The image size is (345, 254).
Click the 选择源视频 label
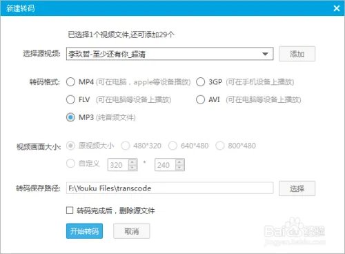[41, 54]
